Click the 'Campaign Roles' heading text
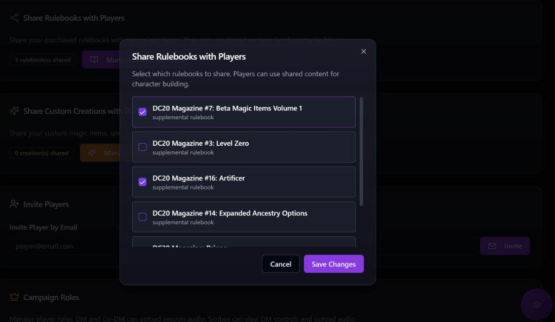Screen dimensions: 555x322 coord(51,298)
